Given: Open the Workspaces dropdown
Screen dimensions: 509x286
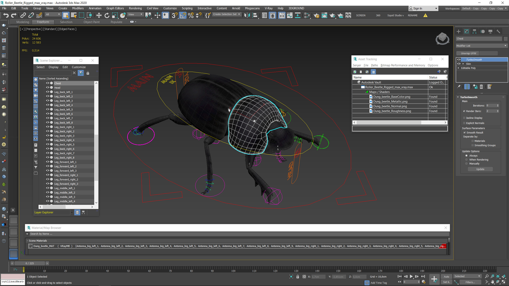Looking at the screenshot, I should [x=484, y=8].
